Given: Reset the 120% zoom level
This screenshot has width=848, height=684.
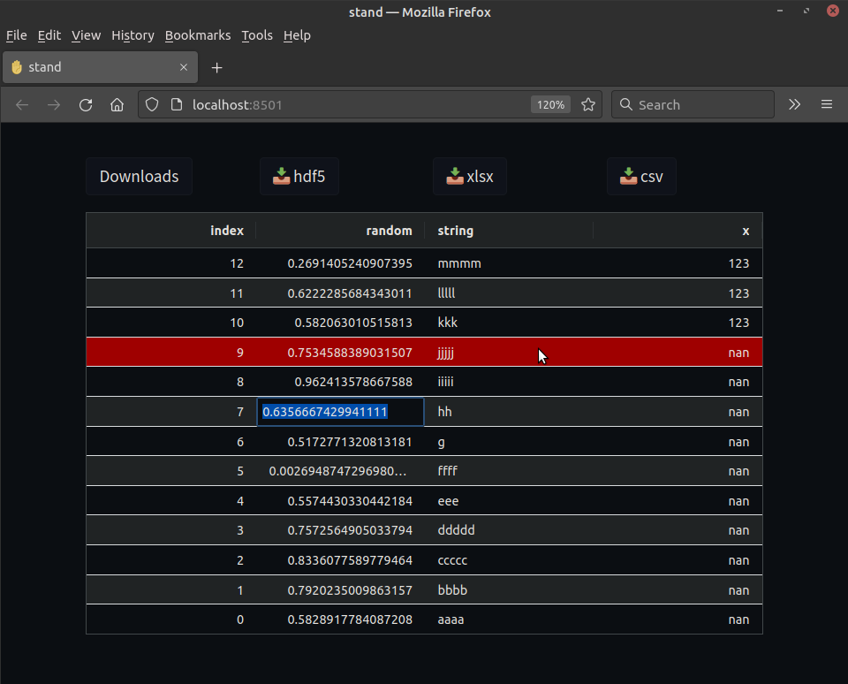Looking at the screenshot, I should pyautogui.click(x=550, y=105).
